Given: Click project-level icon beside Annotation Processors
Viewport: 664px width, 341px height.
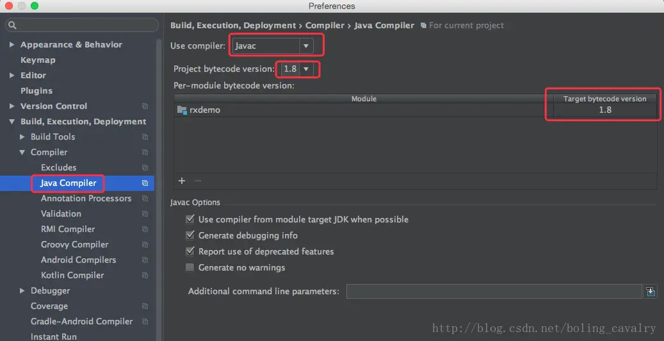Looking at the screenshot, I should (x=145, y=198).
